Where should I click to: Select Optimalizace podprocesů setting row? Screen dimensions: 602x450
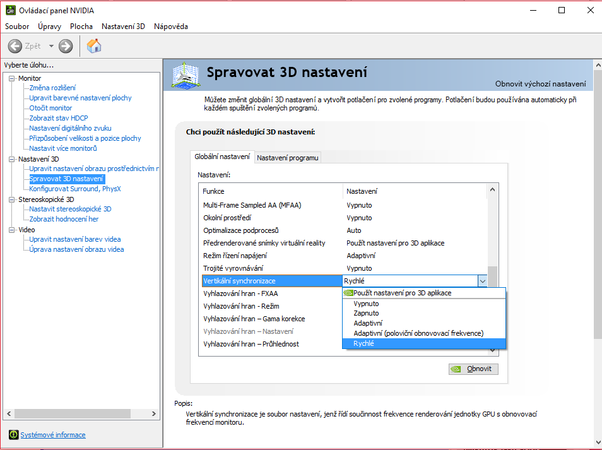[x=345, y=230]
